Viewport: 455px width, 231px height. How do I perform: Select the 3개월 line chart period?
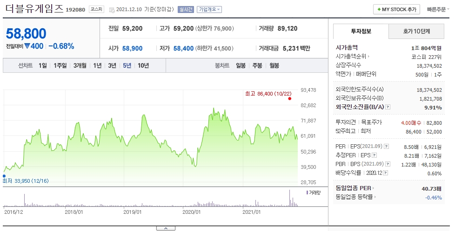(x=80, y=66)
